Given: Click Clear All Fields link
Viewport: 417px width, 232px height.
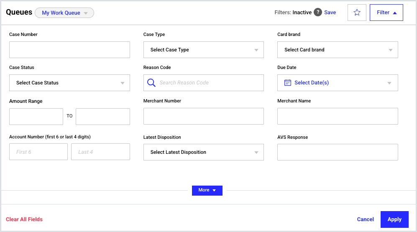Looking at the screenshot, I should click(x=24, y=219).
